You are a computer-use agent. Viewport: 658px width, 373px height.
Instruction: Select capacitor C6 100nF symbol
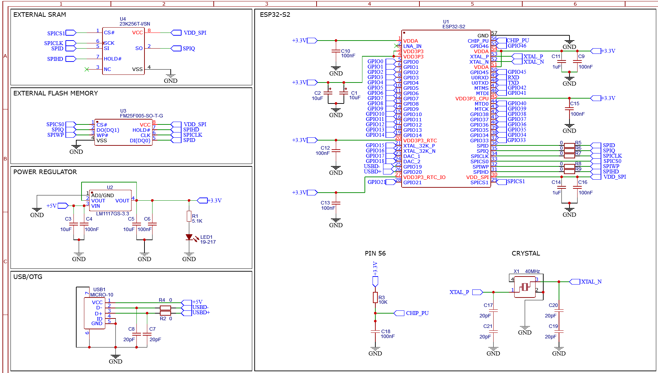[x=152, y=224]
